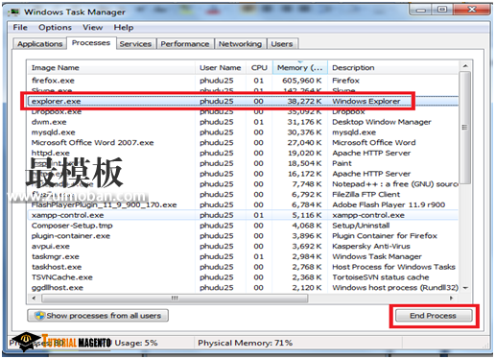Screen dimensions: 495x359
Task: Select the dwm.exe process
Action: (243, 122)
